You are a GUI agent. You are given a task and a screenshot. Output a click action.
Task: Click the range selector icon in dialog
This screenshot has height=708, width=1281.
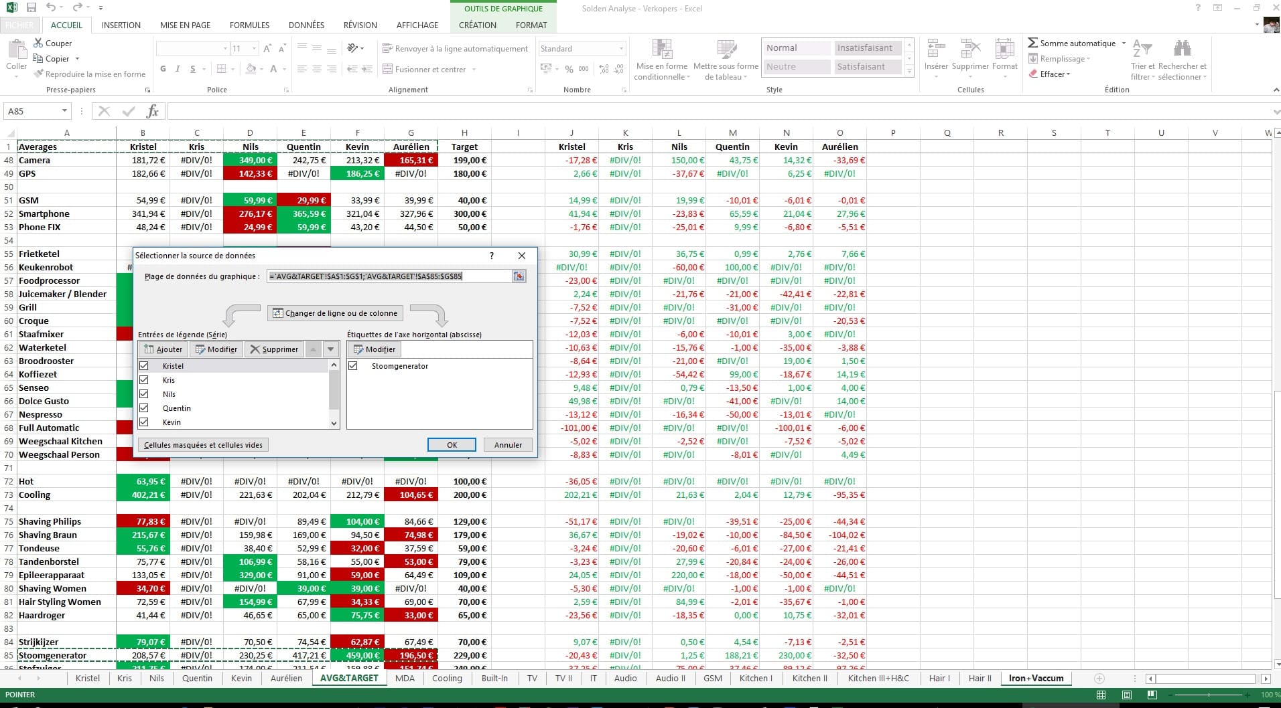[x=519, y=276]
